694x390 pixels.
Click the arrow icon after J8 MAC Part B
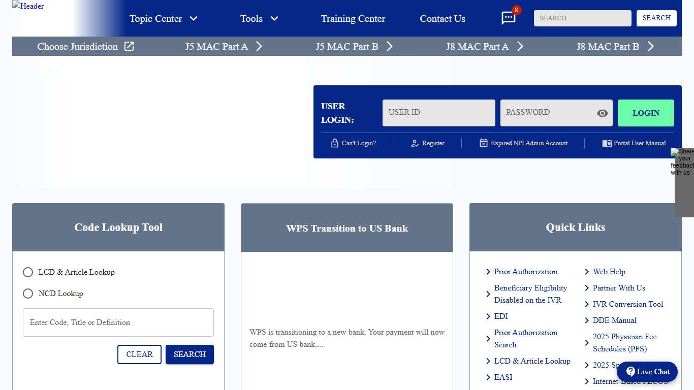click(651, 46)
